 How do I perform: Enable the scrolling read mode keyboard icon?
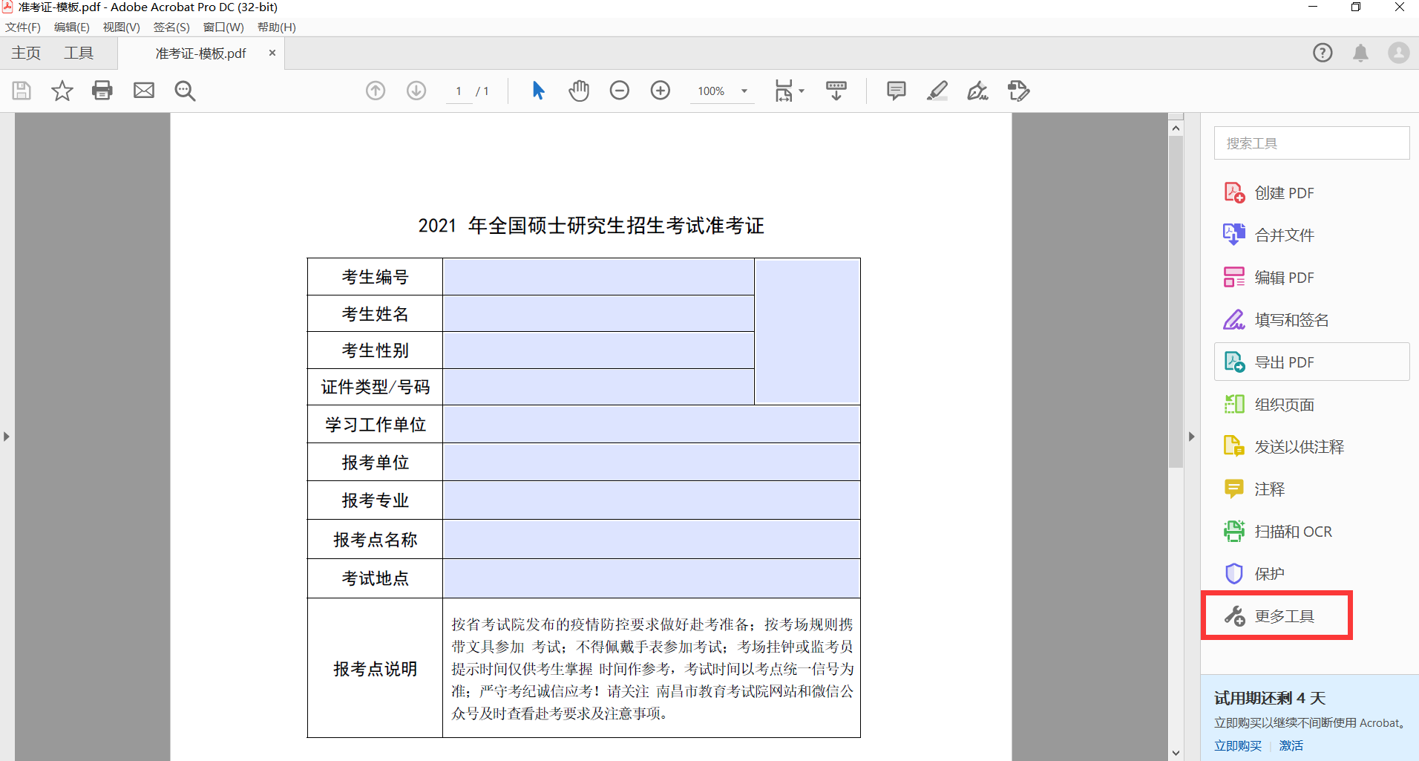point(836,91)
